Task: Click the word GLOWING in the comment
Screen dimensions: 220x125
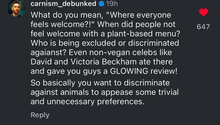Action: click(129, 71)
